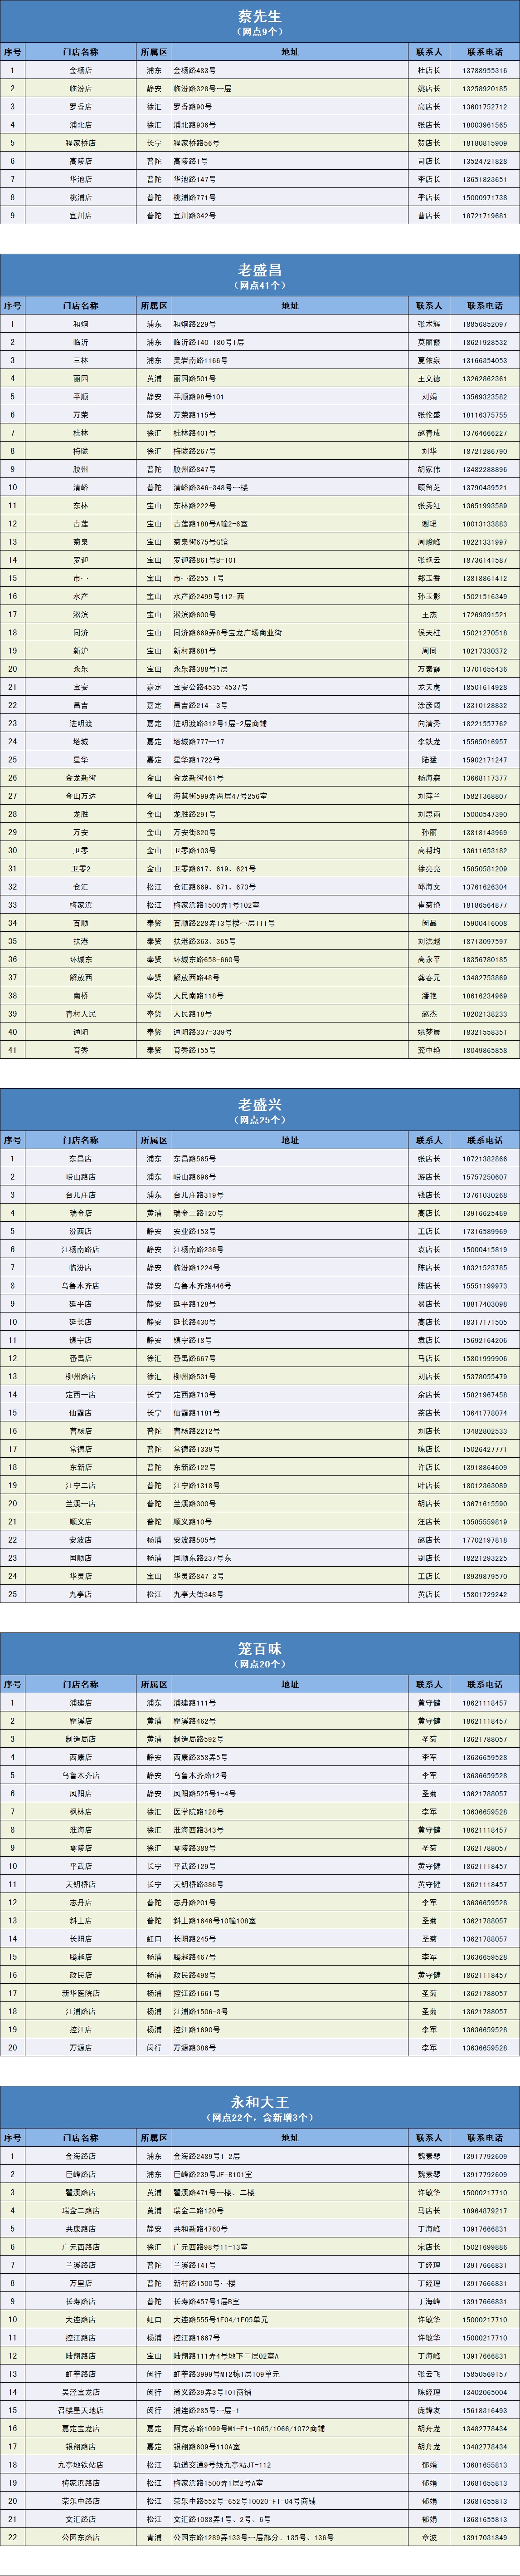Select address '曹杨路2212号'
The width and height of the screenshot is (520, 2576).
coord(197,1431)
